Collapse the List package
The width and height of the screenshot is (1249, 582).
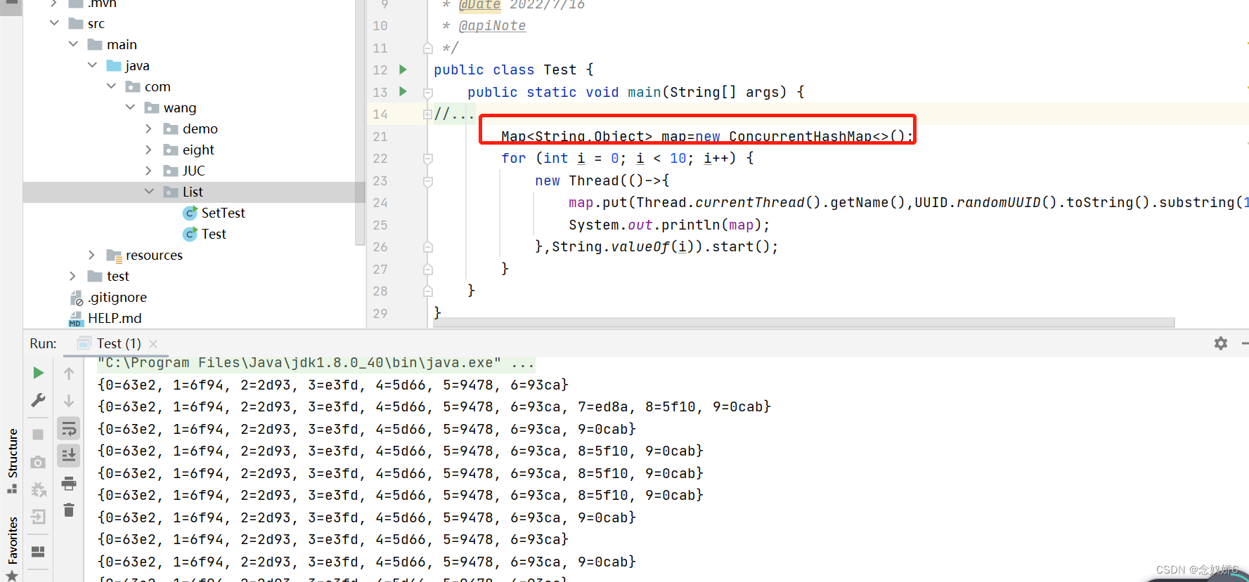click(x=149, y=192)
